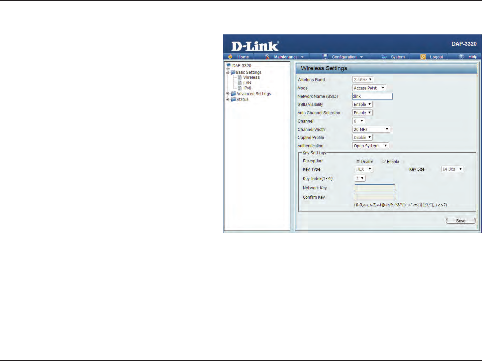
Task: Open the System menu
Action: coord(398,57)
